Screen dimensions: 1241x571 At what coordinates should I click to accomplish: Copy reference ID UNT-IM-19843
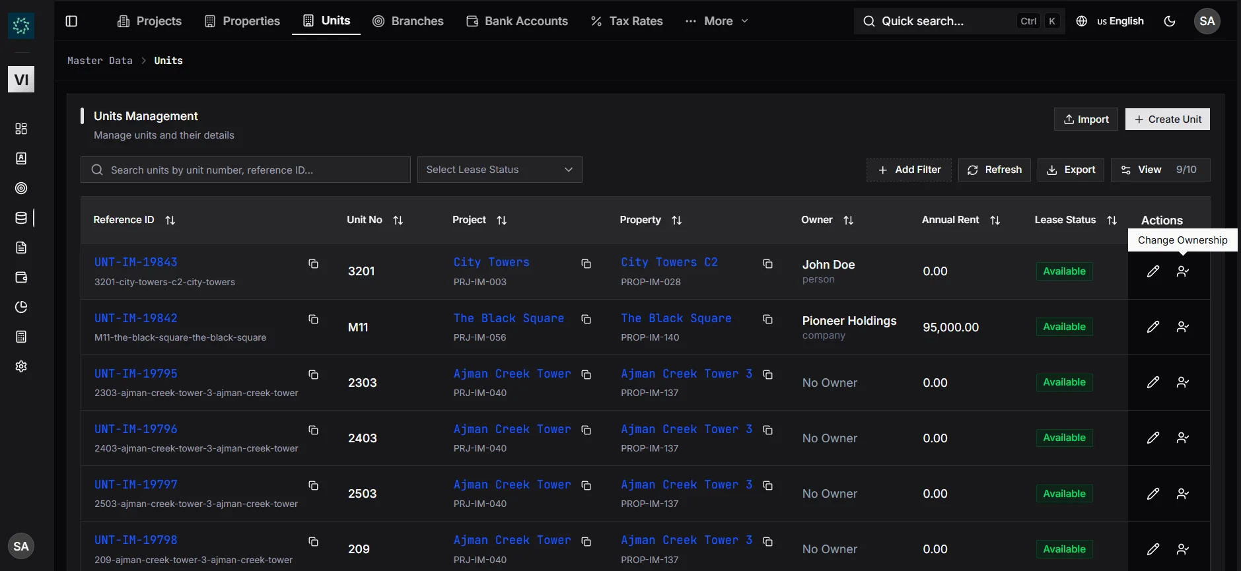[x=313, y=264]
